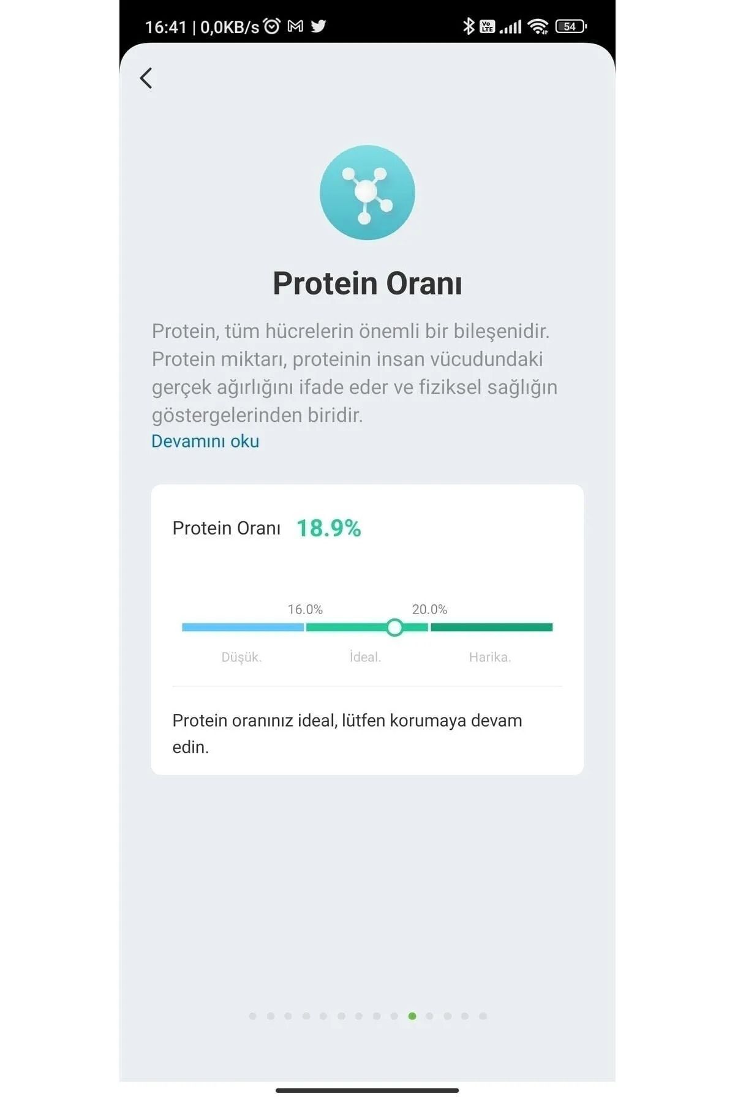
Task: Tap the blue 'Düşük' range segment
Action: pyautogui.click(x=243, y=628)
